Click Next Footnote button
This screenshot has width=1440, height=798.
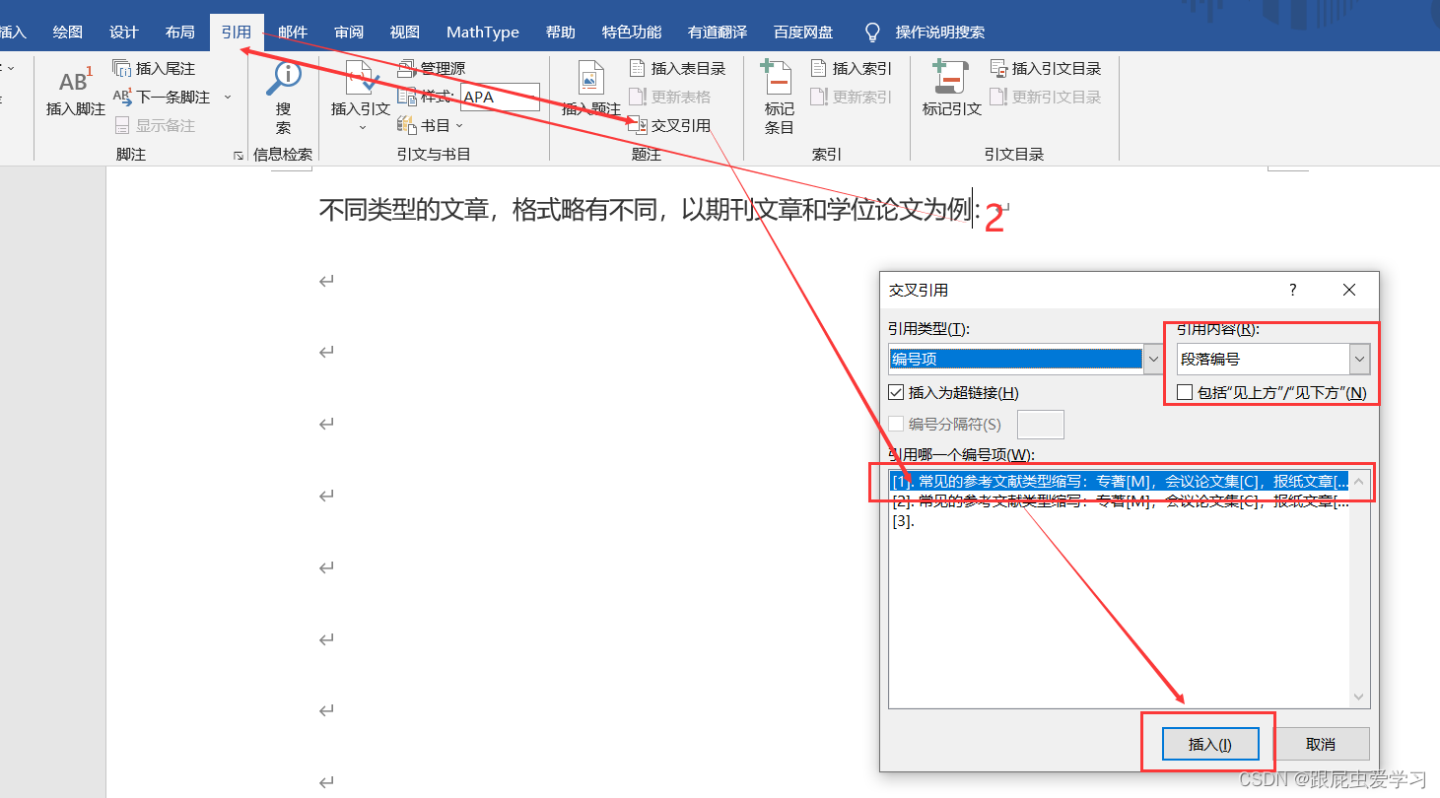[162, 97]
